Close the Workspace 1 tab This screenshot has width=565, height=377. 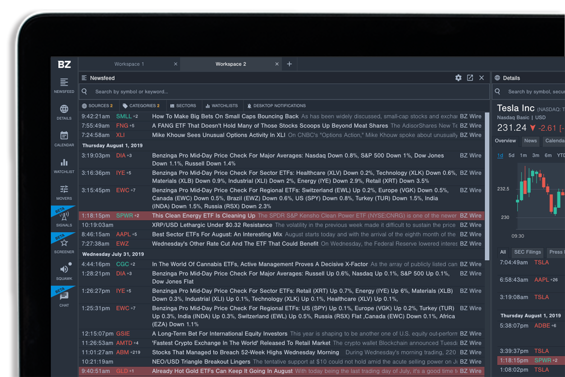point(176,64)
